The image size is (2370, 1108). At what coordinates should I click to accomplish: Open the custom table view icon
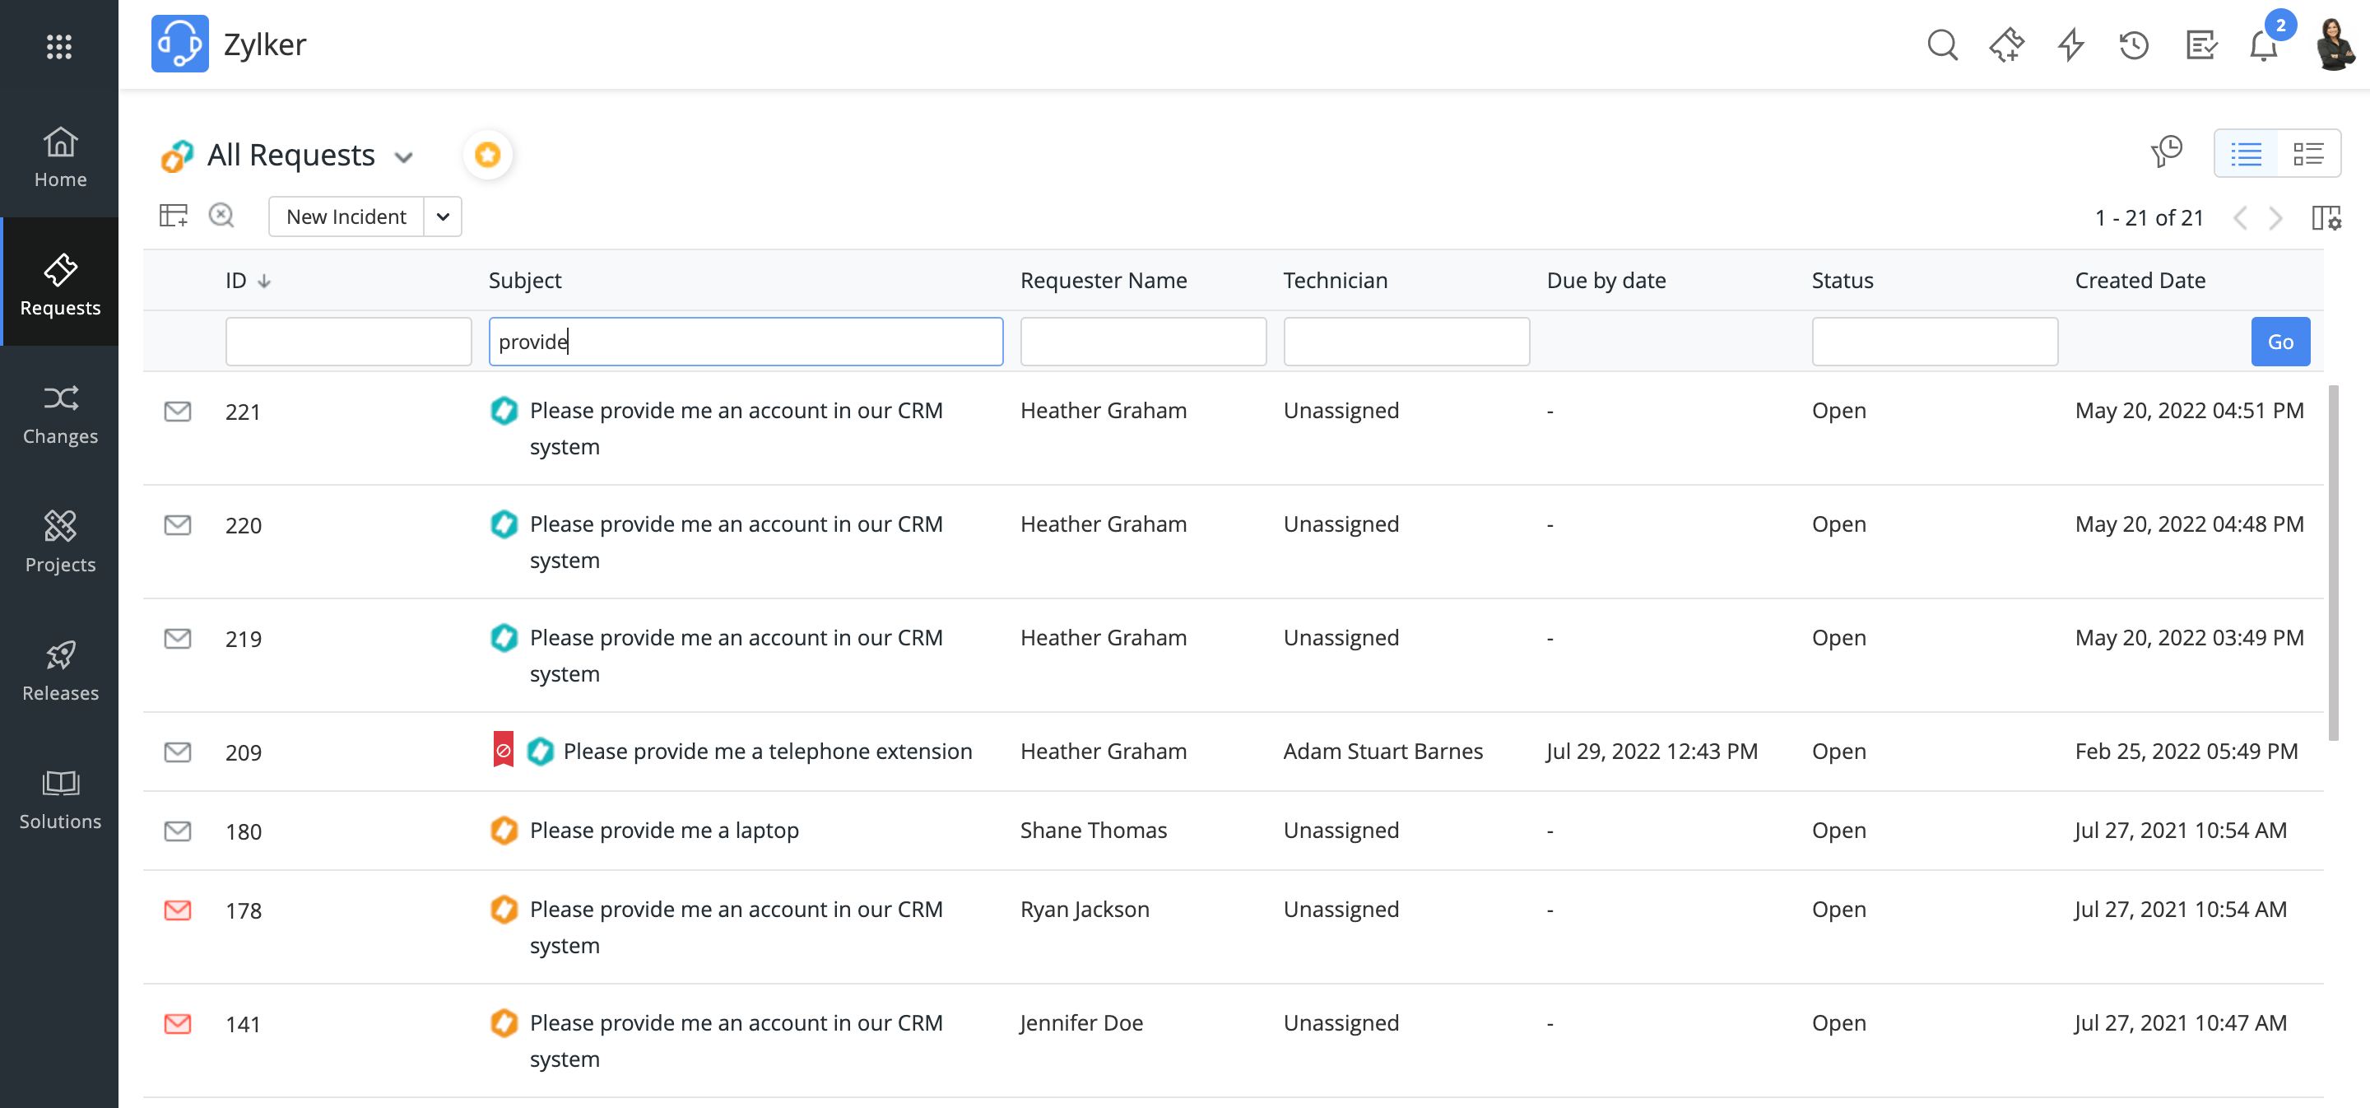pyautogui.click(x=173, y=216)
